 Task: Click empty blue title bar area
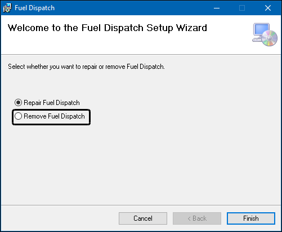pyautogui.click(x=131, y=8)
